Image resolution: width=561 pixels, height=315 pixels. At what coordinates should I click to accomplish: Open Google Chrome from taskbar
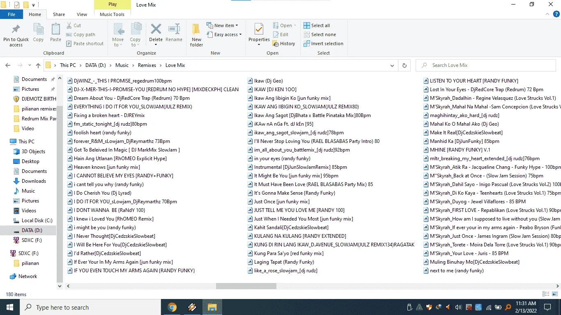pos(172,307)
